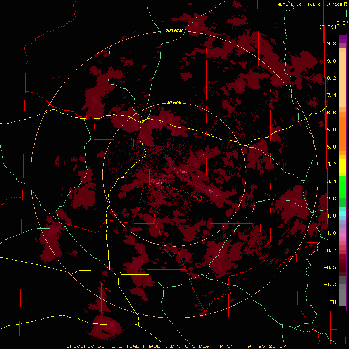This screenshot has height=349, width=349.
Task: Click the 5.0 scale value
Action: click(332, 147)
